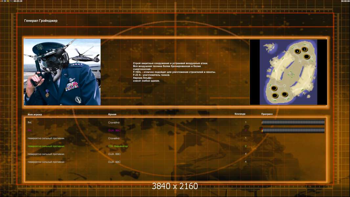Click the line "F-22 A - уничтожитель танков."
The width and height of the screenshot is (350, 197).
152,75
